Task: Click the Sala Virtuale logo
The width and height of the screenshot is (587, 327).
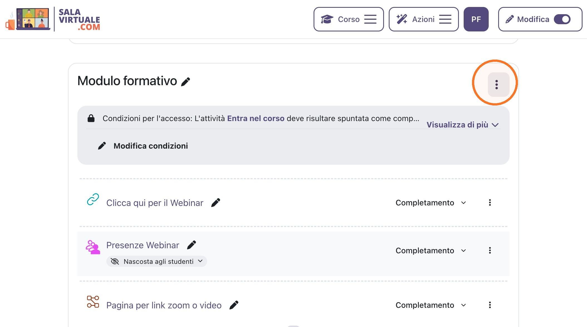Action: point(53,19)
